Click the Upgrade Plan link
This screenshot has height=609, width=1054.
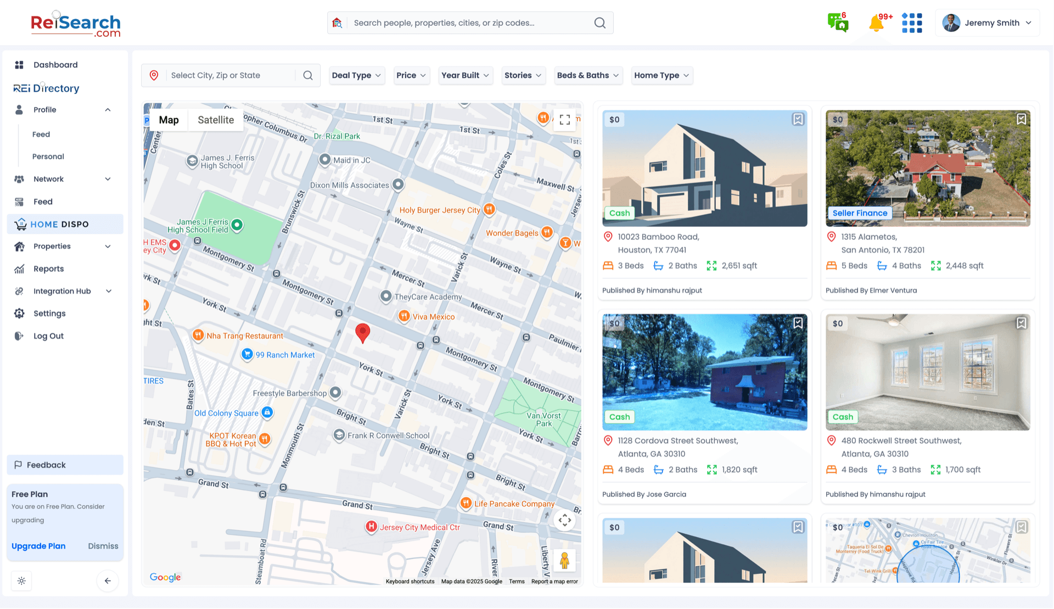coord(38,546)
